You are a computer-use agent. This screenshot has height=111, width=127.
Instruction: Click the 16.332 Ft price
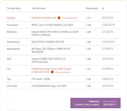(107, 59)
